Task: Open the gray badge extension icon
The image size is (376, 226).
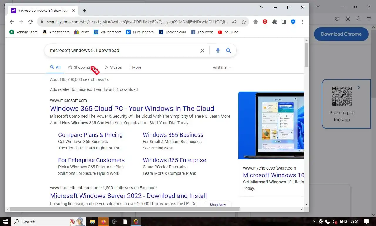Action: pos(256,22)
